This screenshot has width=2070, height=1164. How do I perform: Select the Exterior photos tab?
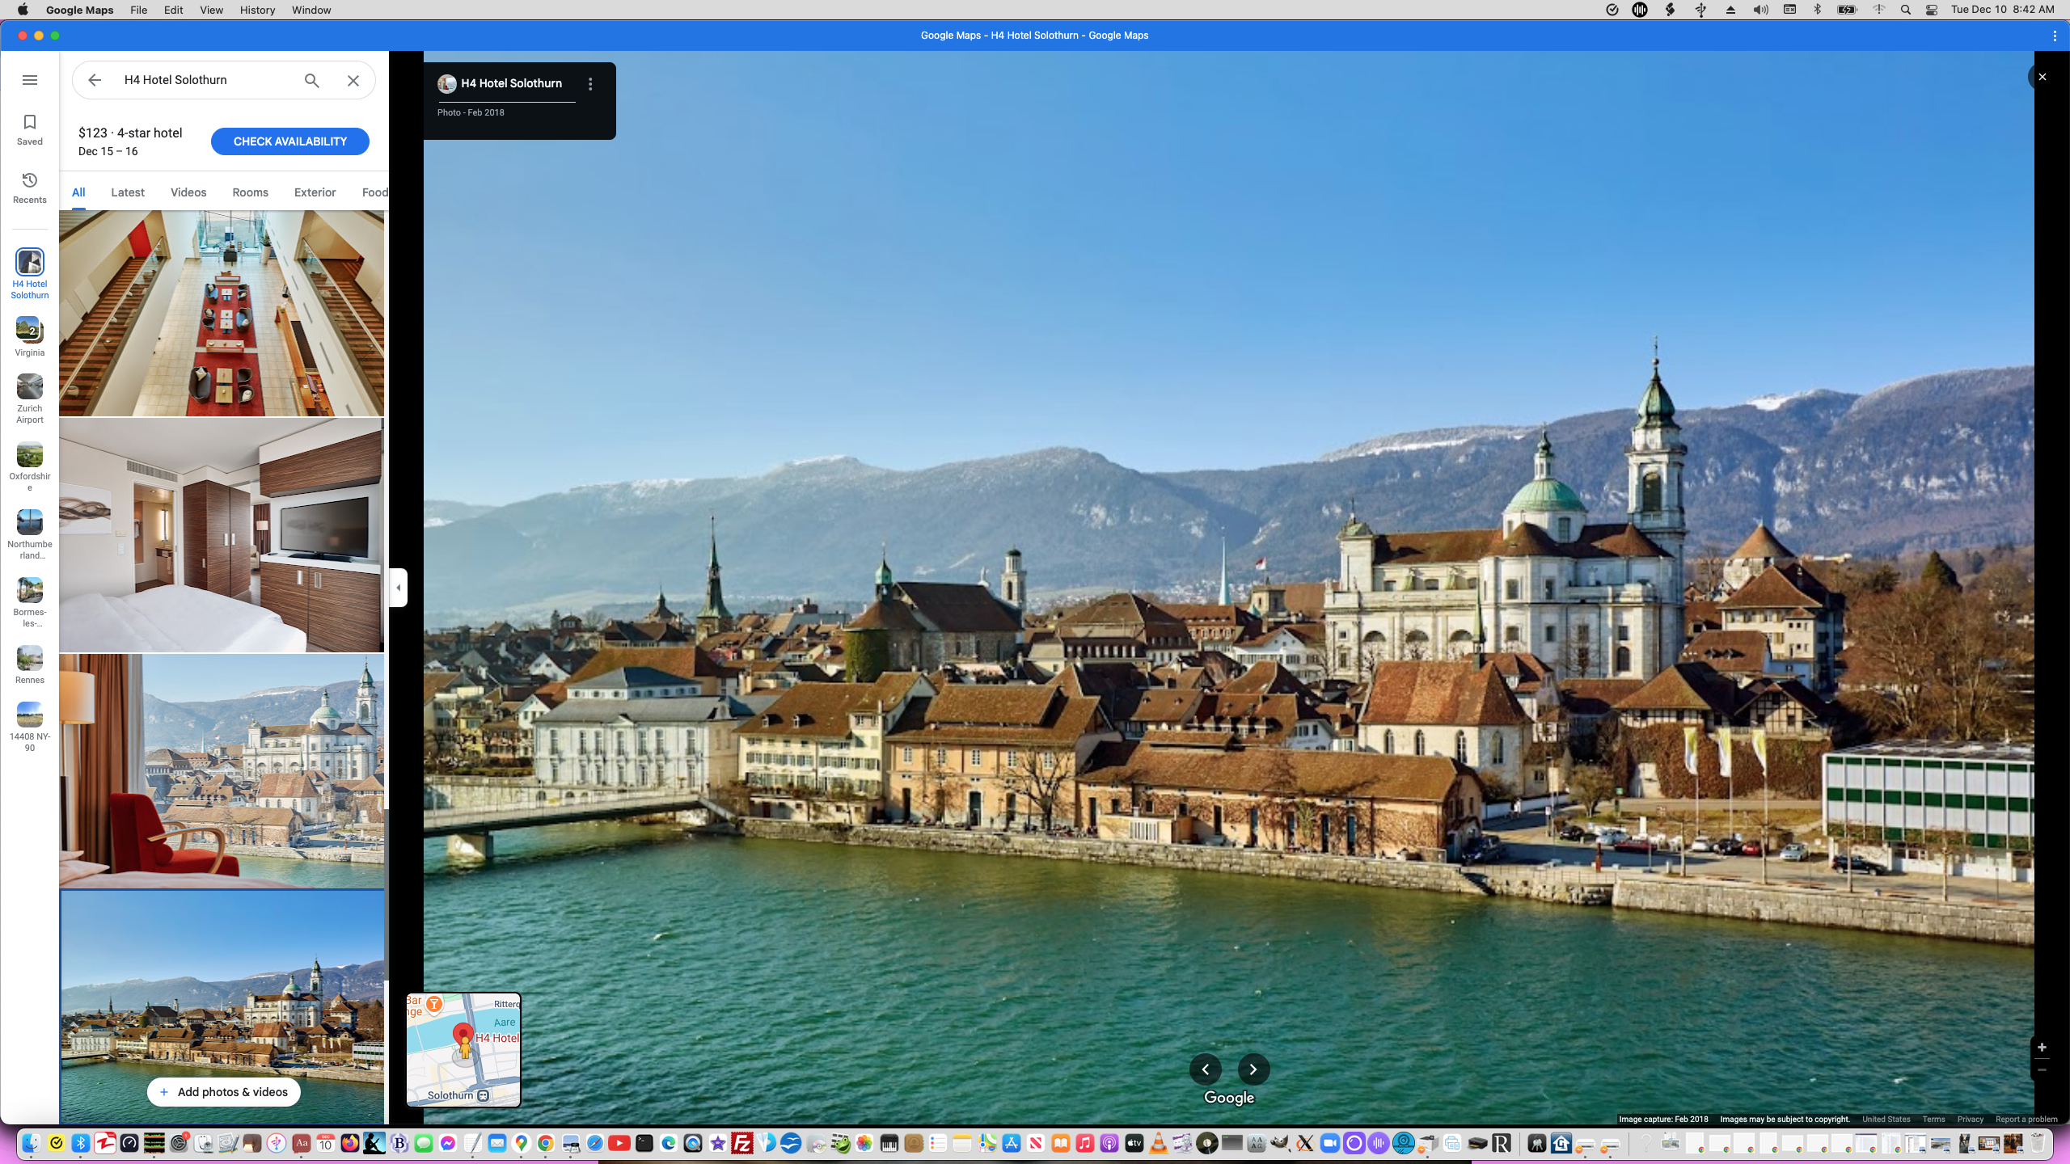pos(315,192)
